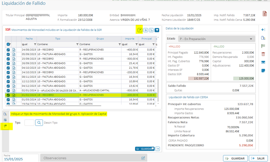Click the edit icon in Observaciones field
Screen dimensions: 270x162
(x=143, y=158)
